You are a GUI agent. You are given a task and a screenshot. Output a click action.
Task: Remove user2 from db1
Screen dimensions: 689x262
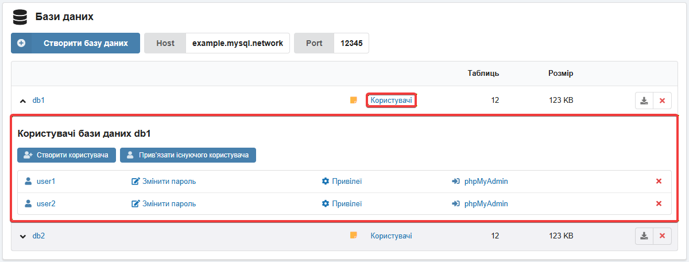(x=659, y=203)
